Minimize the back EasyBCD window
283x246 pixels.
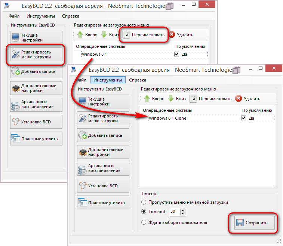[184, 5]
